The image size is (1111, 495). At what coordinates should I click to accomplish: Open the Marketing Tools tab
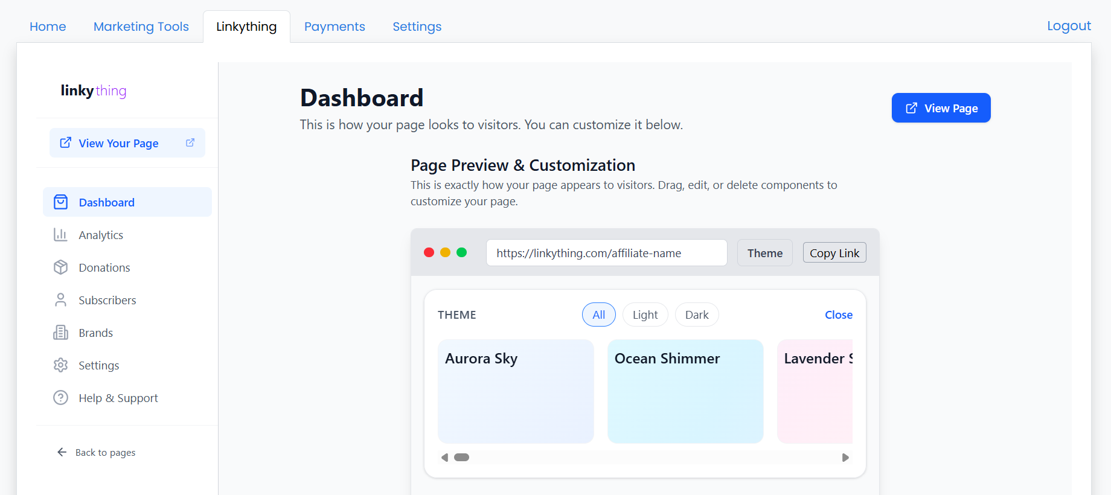pyautogui.click(x=141, y=27)
